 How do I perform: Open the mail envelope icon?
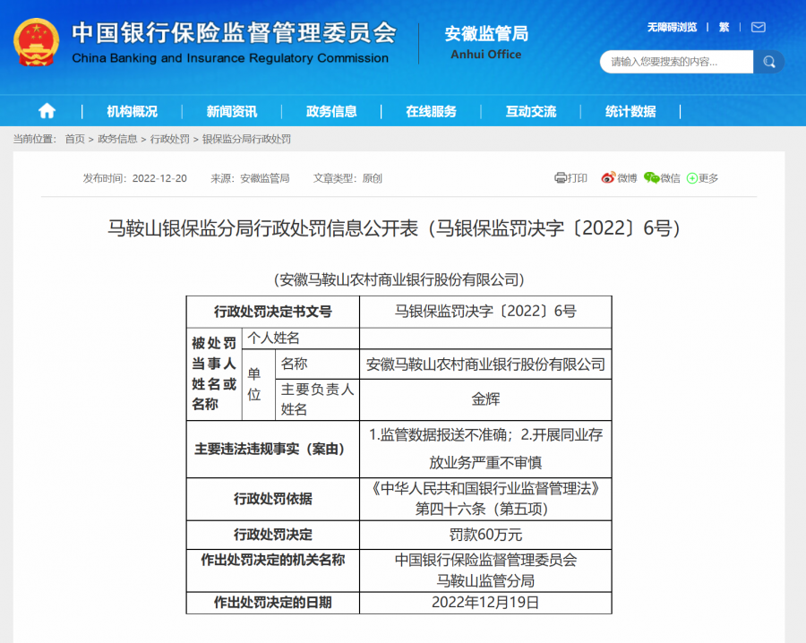click(758, 28)
